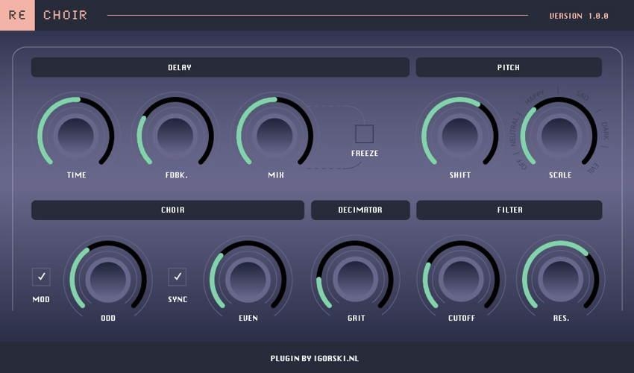Click the FDBK. feedback knob

[175, 134]
